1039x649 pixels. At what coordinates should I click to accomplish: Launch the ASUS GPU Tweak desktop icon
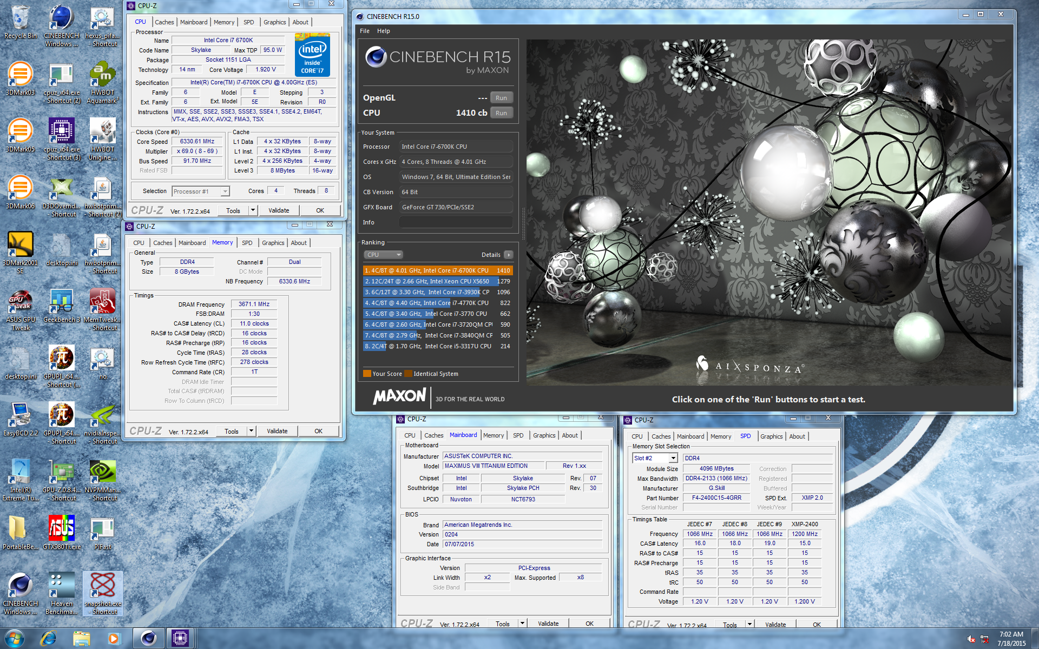click(x=21, y=309)
